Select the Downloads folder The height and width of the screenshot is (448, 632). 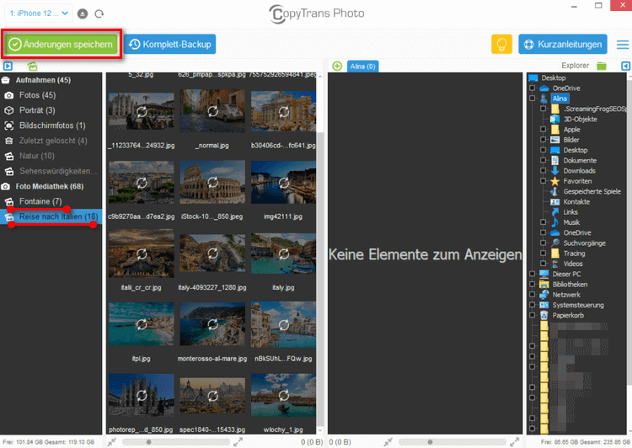click(x=579, y=171)
